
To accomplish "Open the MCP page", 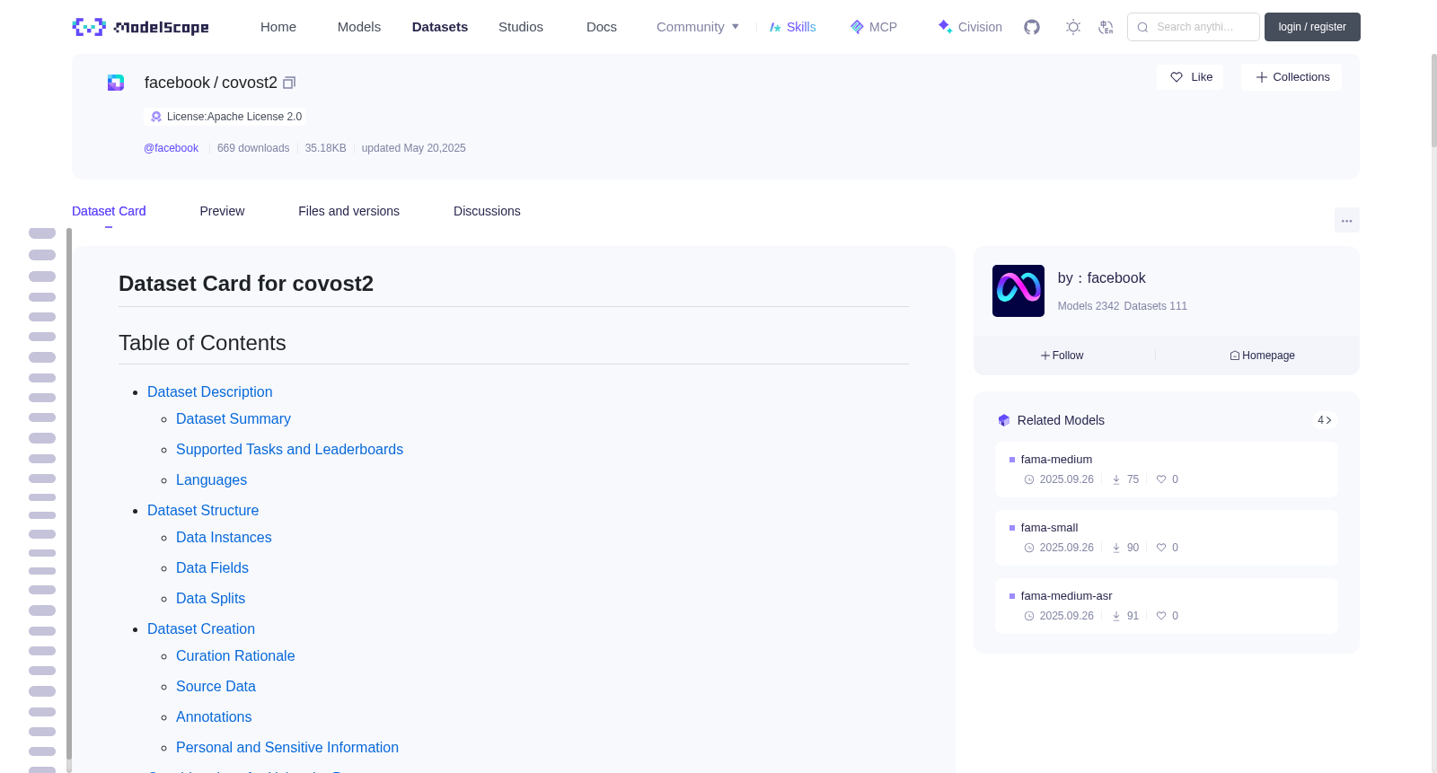I will (874, 27).
